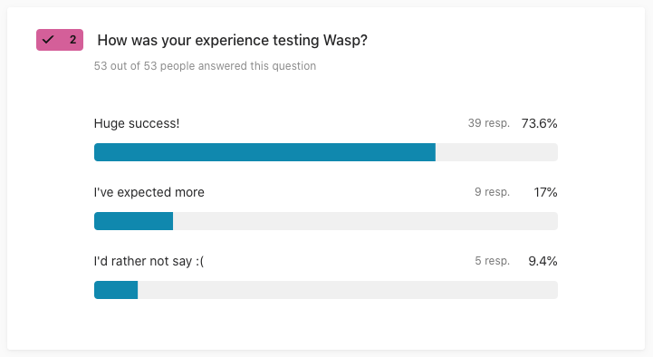Screen dimensions: 653x357
Task: Click the filled part of expected more bar
Action: (133, 221)
